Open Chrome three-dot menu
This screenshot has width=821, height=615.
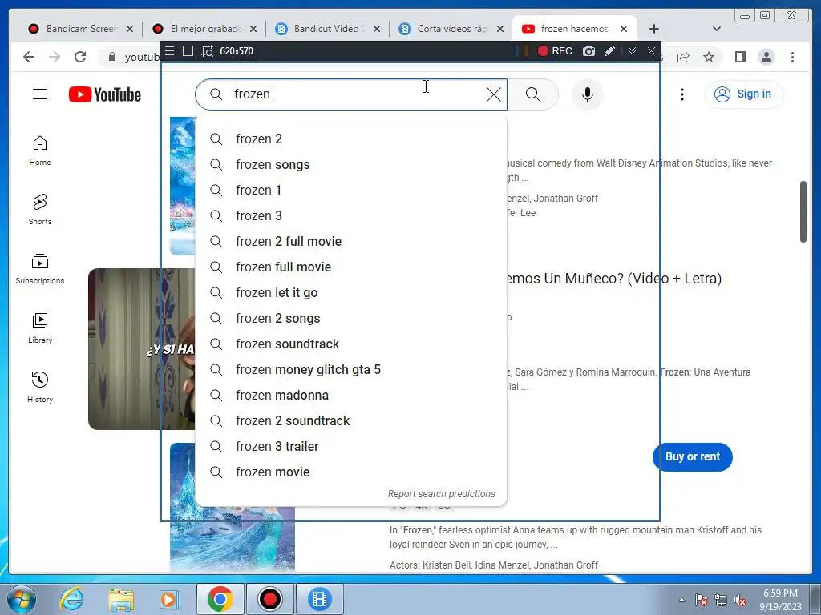click(792, 57)
